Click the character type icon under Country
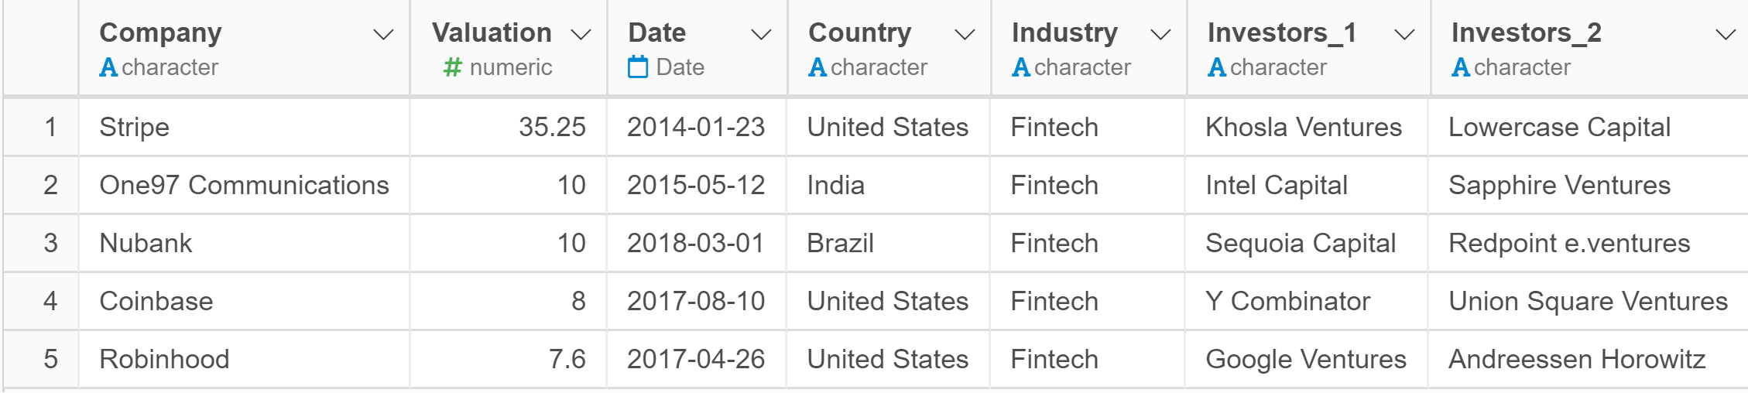This screenshot has height=393, width=1748. coord(817,68)
